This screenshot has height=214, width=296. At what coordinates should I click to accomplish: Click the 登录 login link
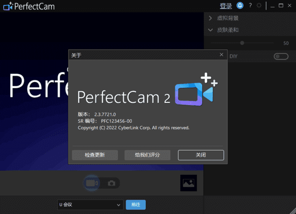point(226,6)
